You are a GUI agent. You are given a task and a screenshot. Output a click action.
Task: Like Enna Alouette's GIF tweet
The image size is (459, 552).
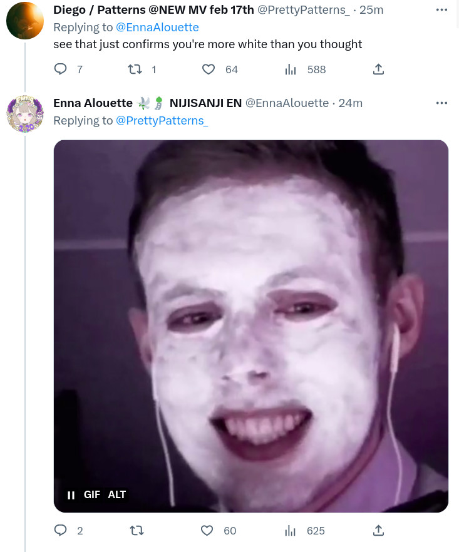[x=207, y=530]
